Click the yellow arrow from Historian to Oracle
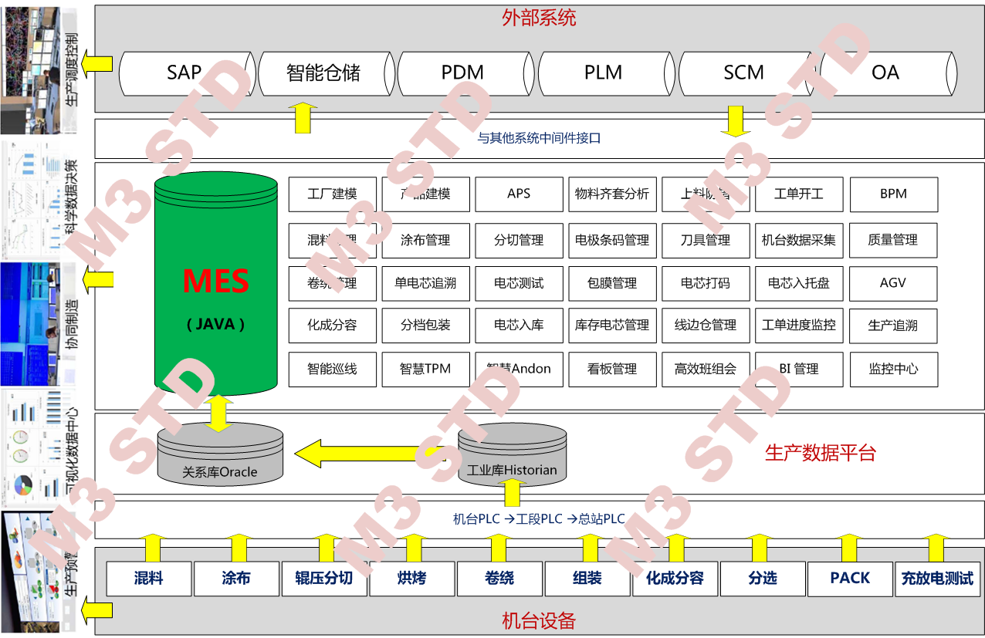985x638 pixels. point(371,453)
